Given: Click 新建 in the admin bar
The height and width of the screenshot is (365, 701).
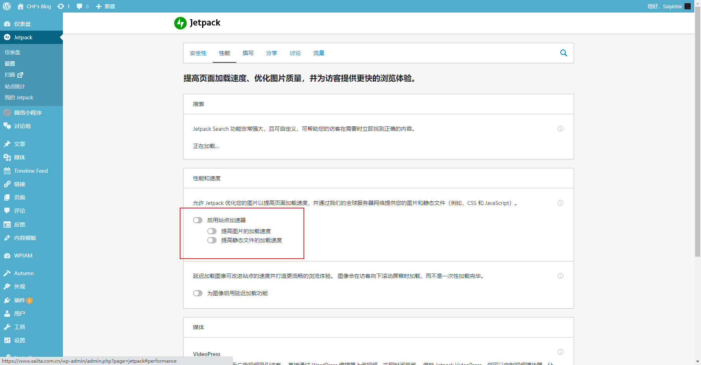Looking at the screenshot, I should (106, 6).
